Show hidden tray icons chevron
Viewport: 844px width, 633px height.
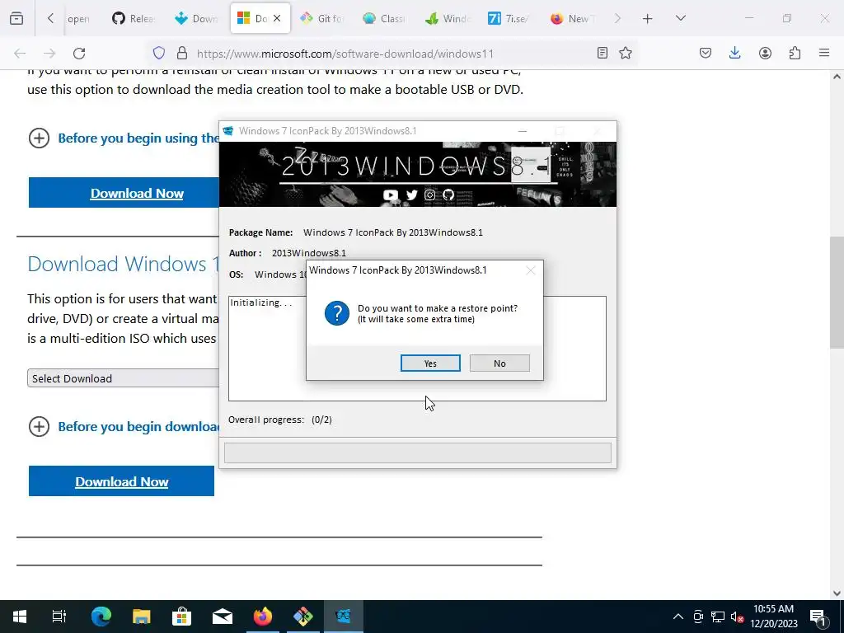[x=678, y=617]
